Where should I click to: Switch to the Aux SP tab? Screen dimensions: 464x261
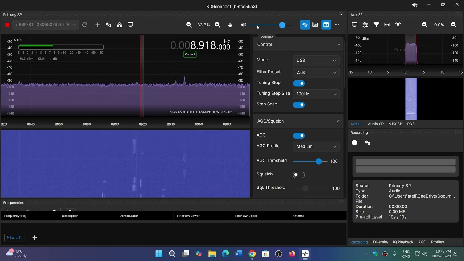point(356,124)
